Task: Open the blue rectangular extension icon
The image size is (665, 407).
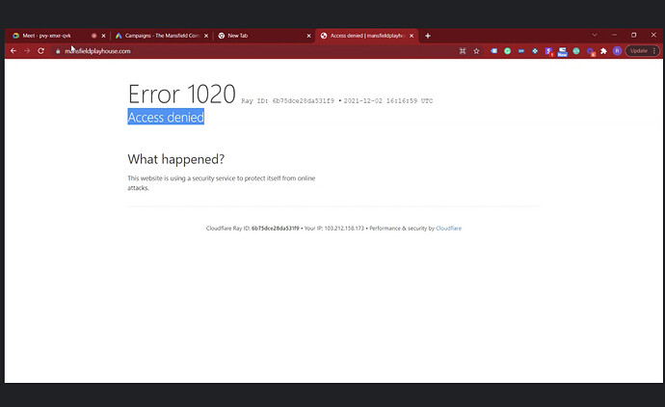Action: point(521,51)
